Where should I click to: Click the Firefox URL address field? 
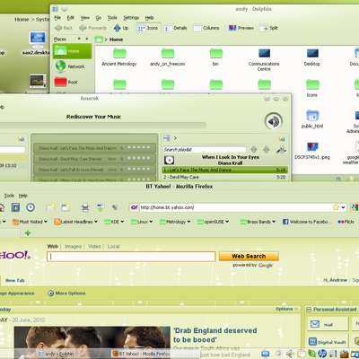(235, 207)
